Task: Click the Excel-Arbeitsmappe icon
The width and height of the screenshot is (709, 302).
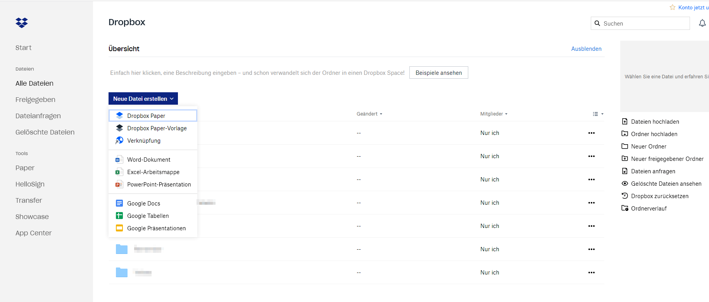Action: click(119, 172)
